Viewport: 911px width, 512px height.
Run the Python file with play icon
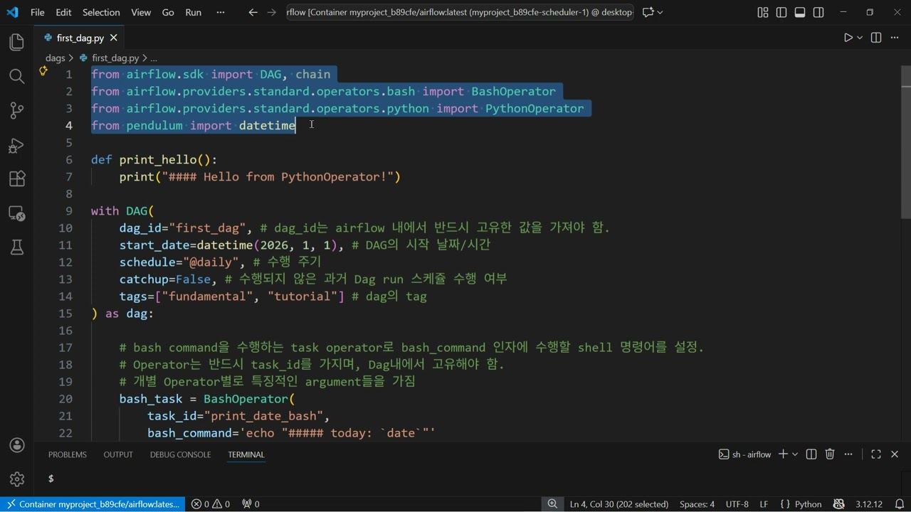click(848, 38)
